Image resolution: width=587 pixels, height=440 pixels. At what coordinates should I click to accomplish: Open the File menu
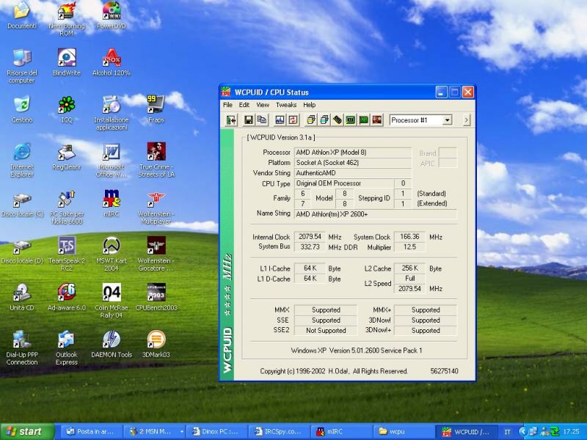[x=227, y=105]
